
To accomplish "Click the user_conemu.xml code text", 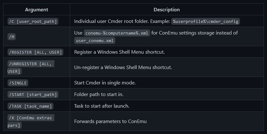I will coord(95,40).
